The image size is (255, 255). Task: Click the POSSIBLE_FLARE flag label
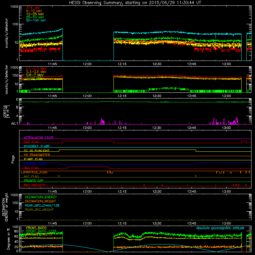37,146
